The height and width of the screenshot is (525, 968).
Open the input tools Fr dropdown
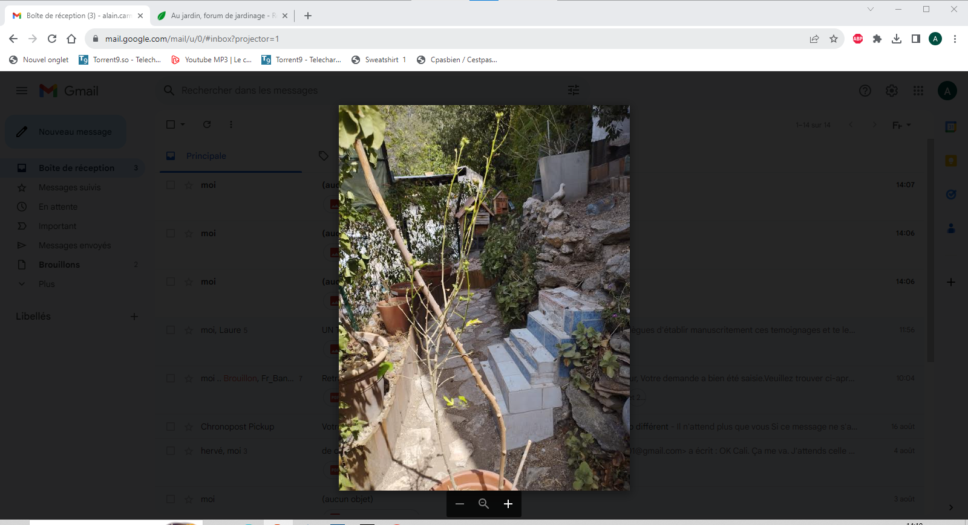[901, 125]
